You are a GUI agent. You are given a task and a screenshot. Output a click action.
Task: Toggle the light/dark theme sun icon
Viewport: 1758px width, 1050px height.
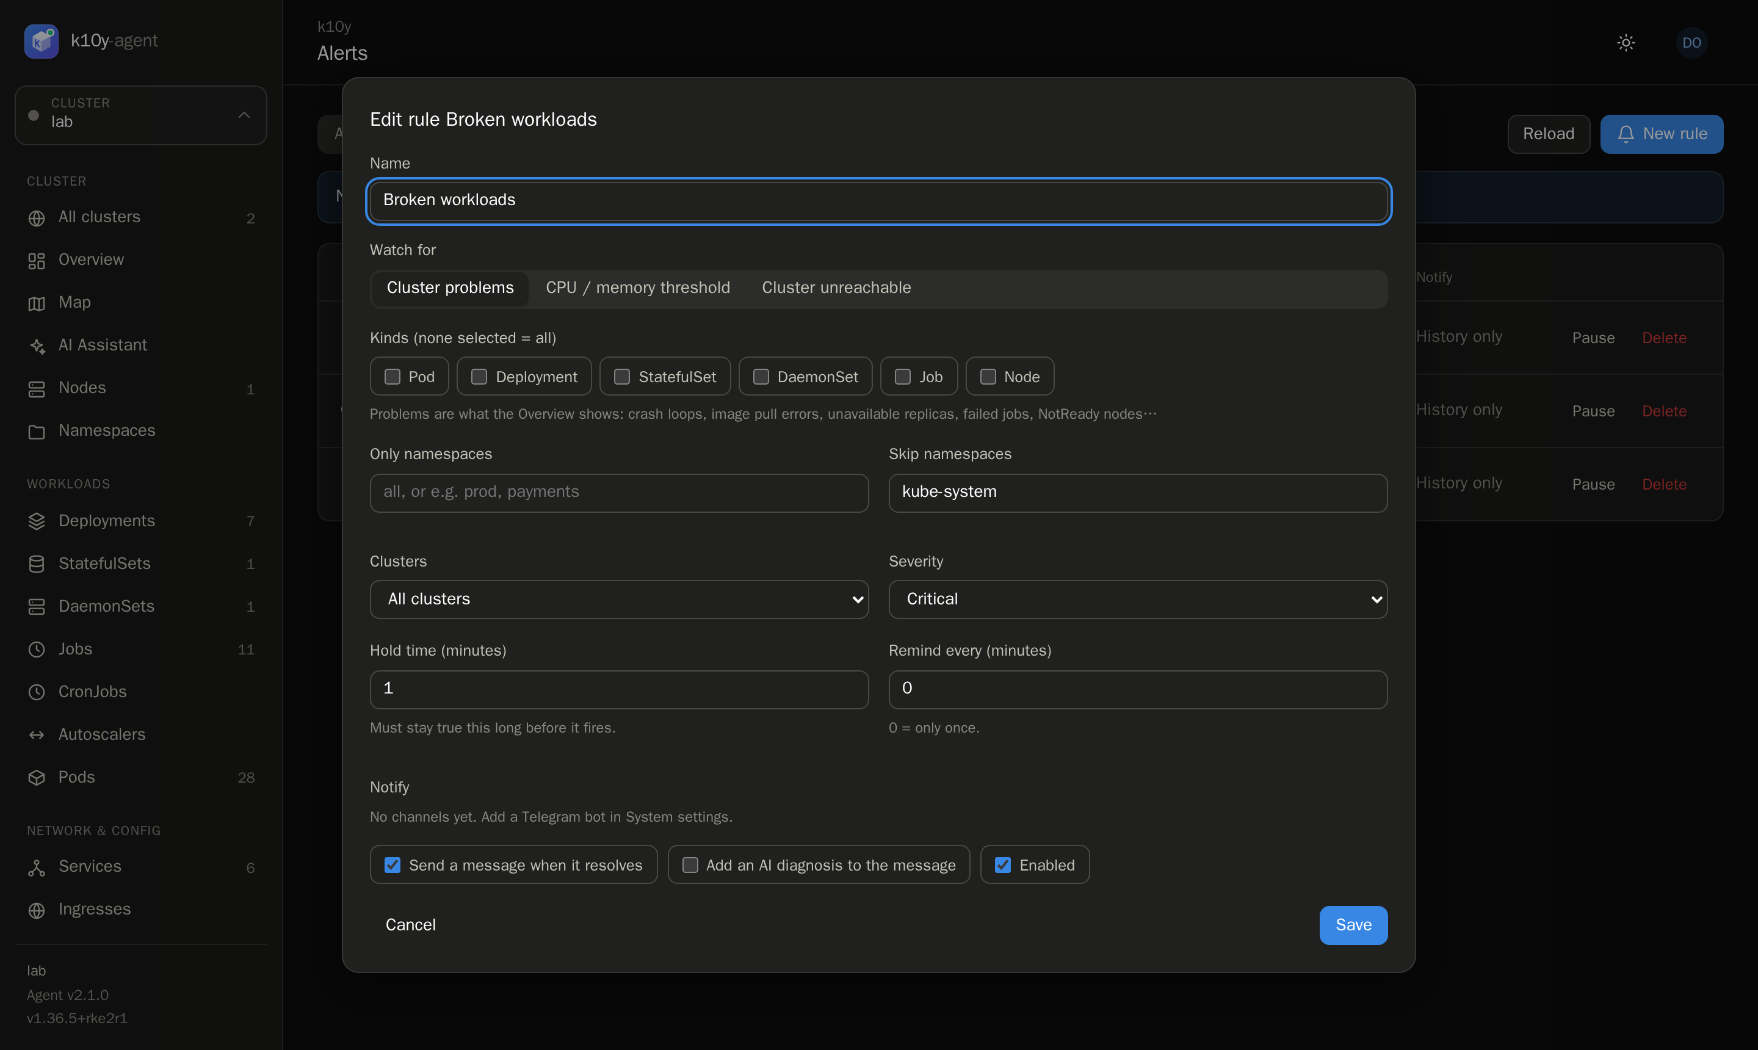1626,43
